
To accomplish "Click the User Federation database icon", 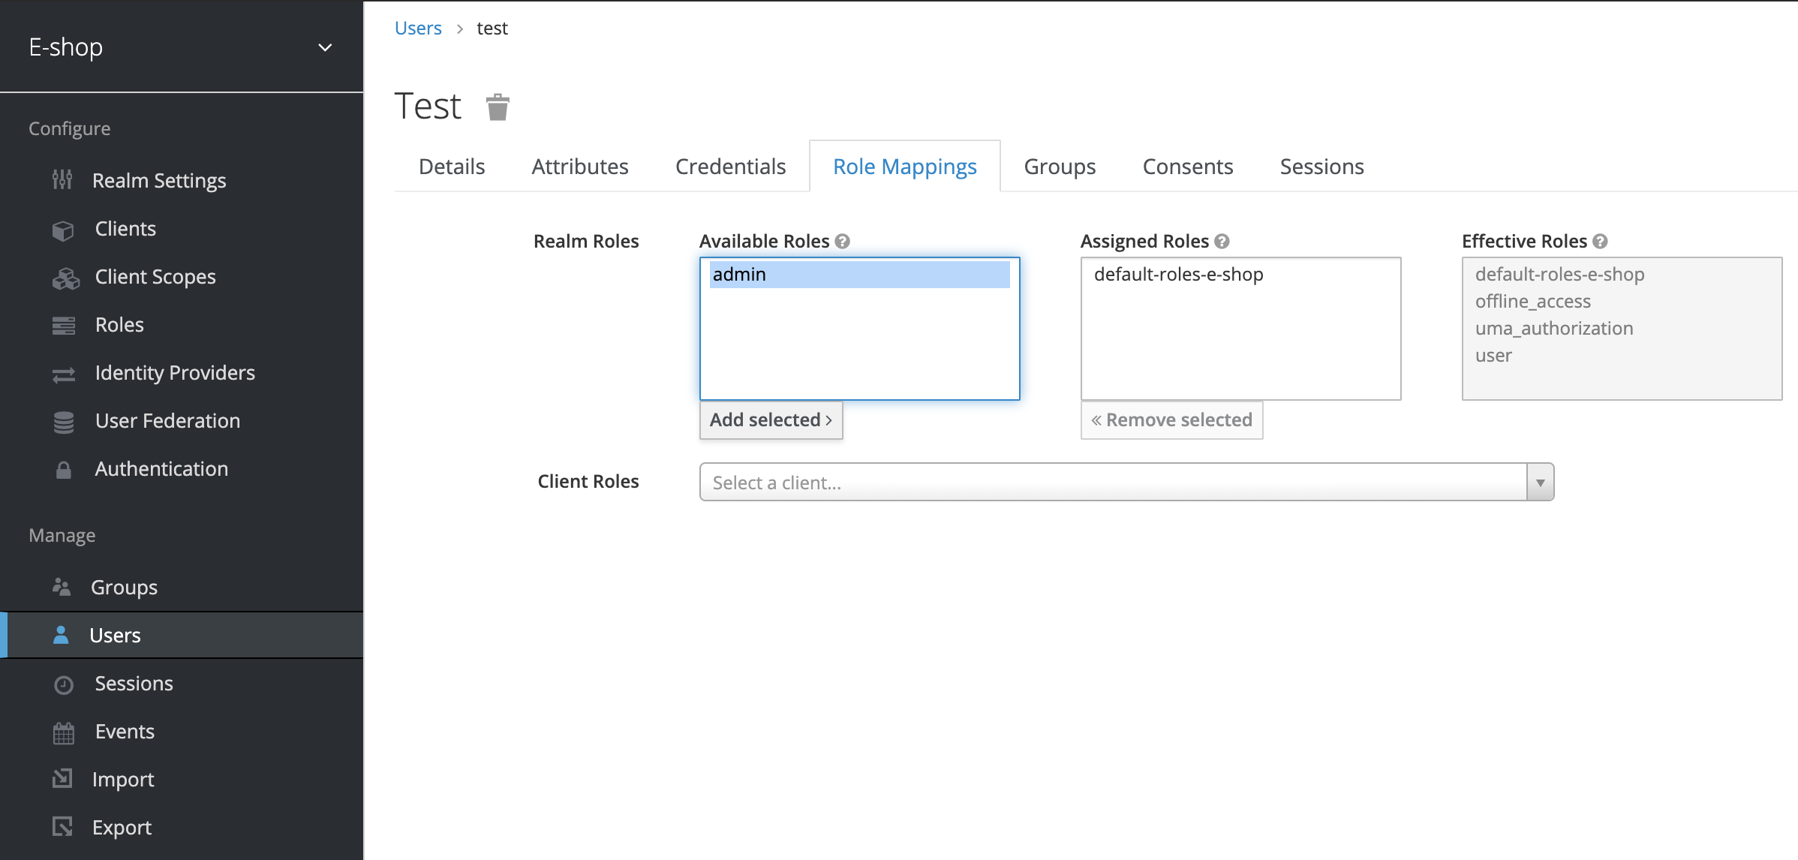I will tap(63, 422).
